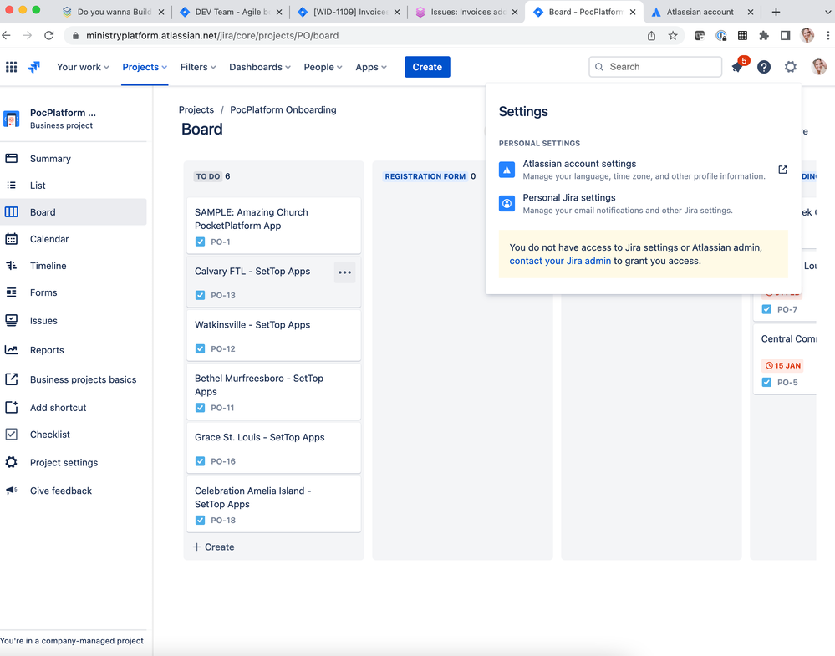
Task: Open the help question mark icon
Action: 764,67
